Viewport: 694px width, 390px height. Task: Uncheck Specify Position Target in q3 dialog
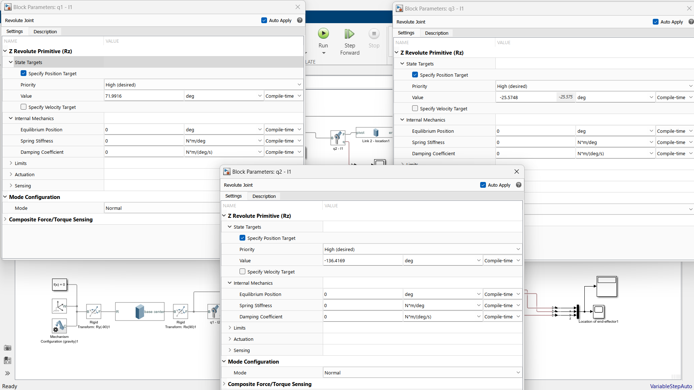tap(415, 75)
